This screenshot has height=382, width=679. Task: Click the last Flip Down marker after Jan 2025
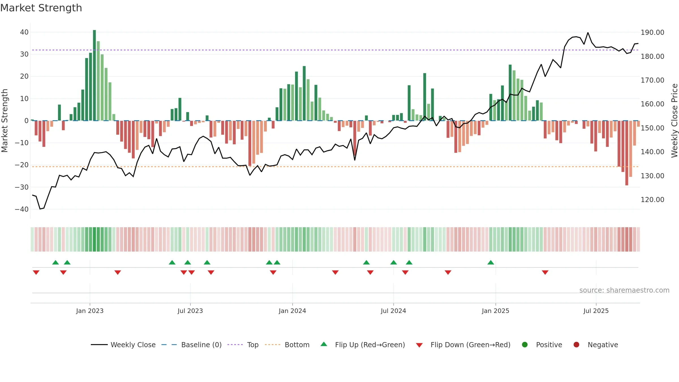point(545,272)
